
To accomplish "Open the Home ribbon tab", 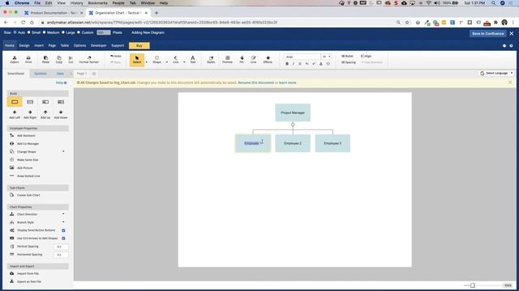I will point(10,45).
